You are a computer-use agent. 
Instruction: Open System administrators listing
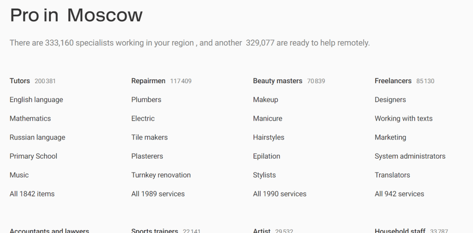[410, 156]
